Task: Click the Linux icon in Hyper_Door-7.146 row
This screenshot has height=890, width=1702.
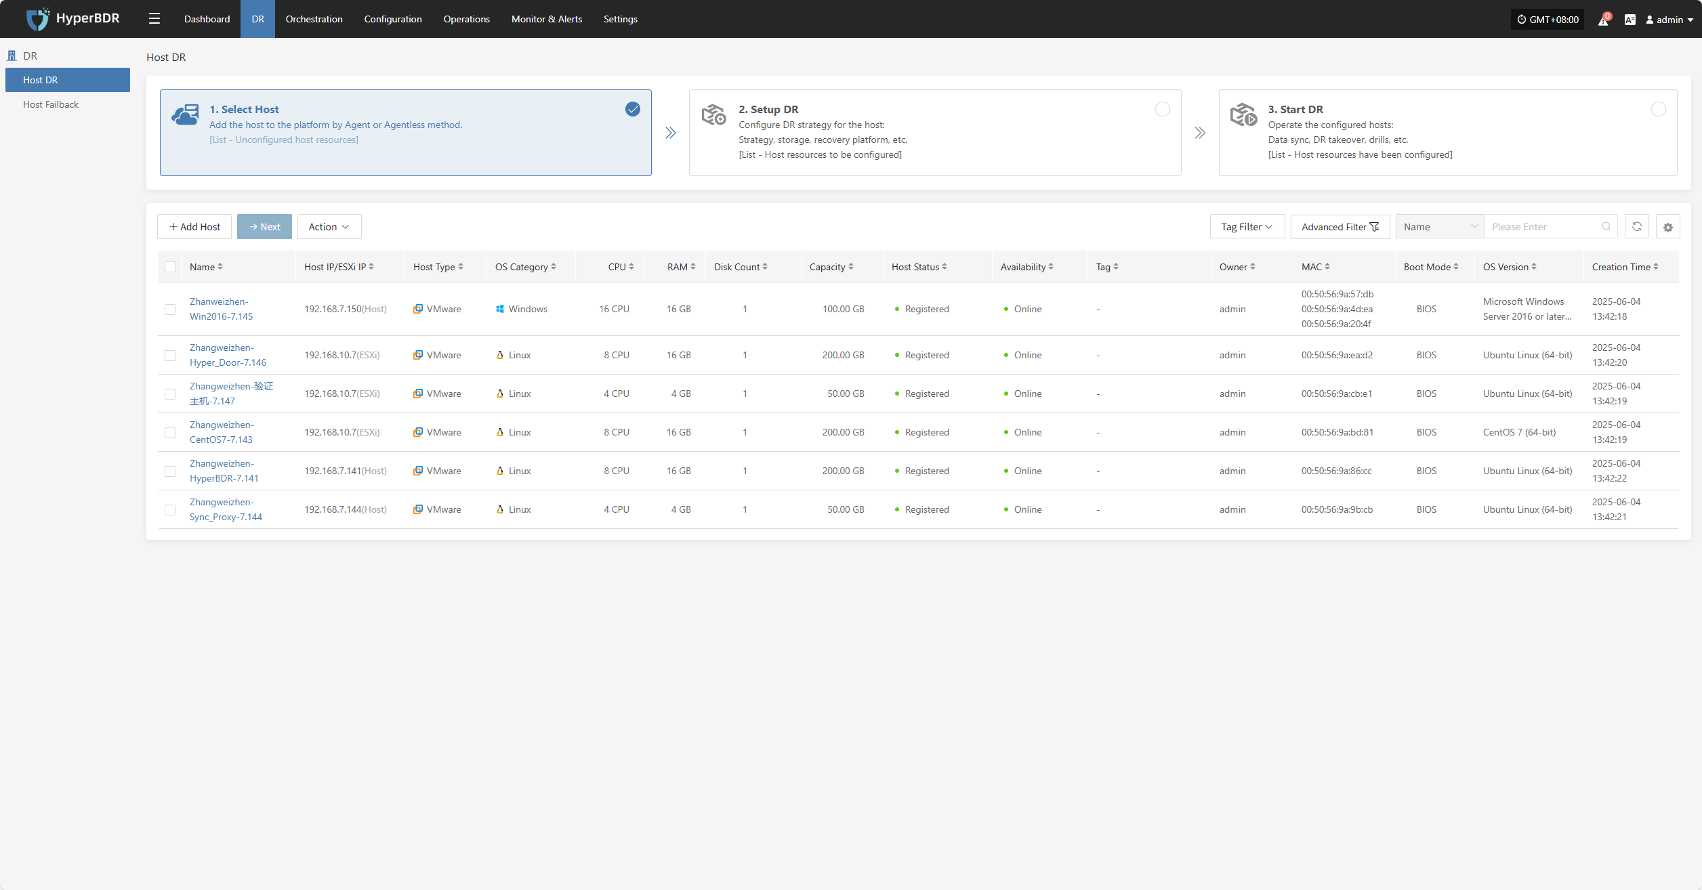Action: tap(500, 355)
